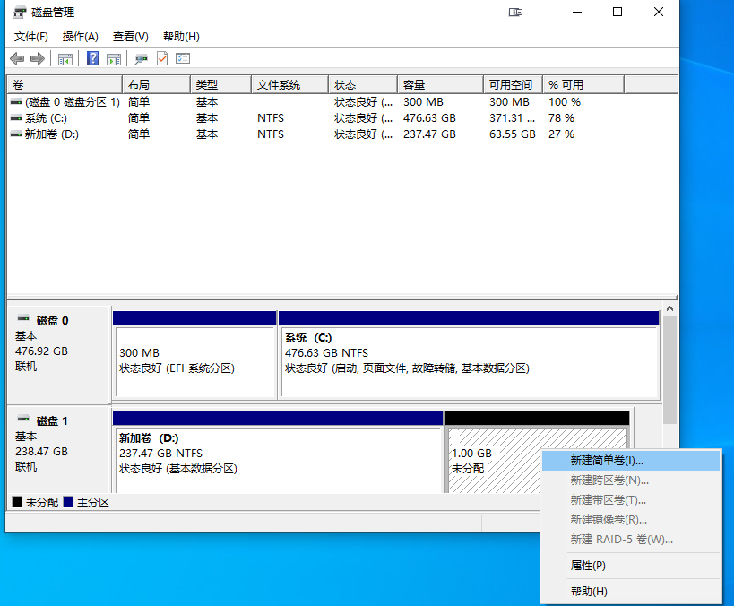Toggle the console tree toolbar icon
The image size is (734, 606).
click(65, 59)
